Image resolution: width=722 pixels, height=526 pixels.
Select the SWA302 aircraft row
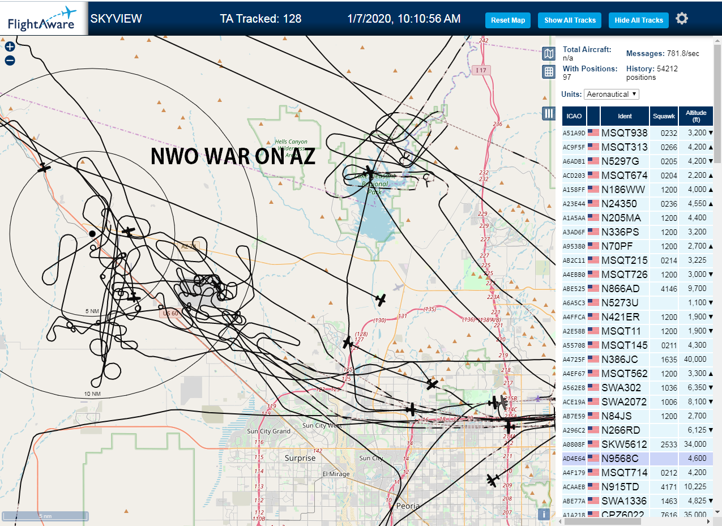[638, 388]
